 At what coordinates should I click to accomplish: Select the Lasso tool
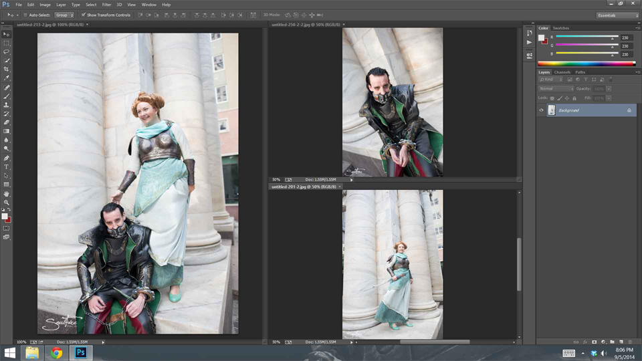click(6, 52)
